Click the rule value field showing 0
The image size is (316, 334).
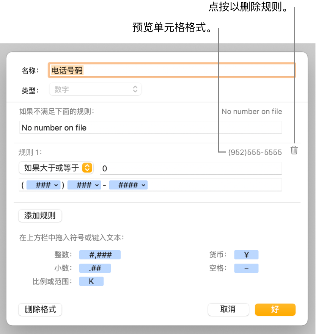[x=190, y=168]
